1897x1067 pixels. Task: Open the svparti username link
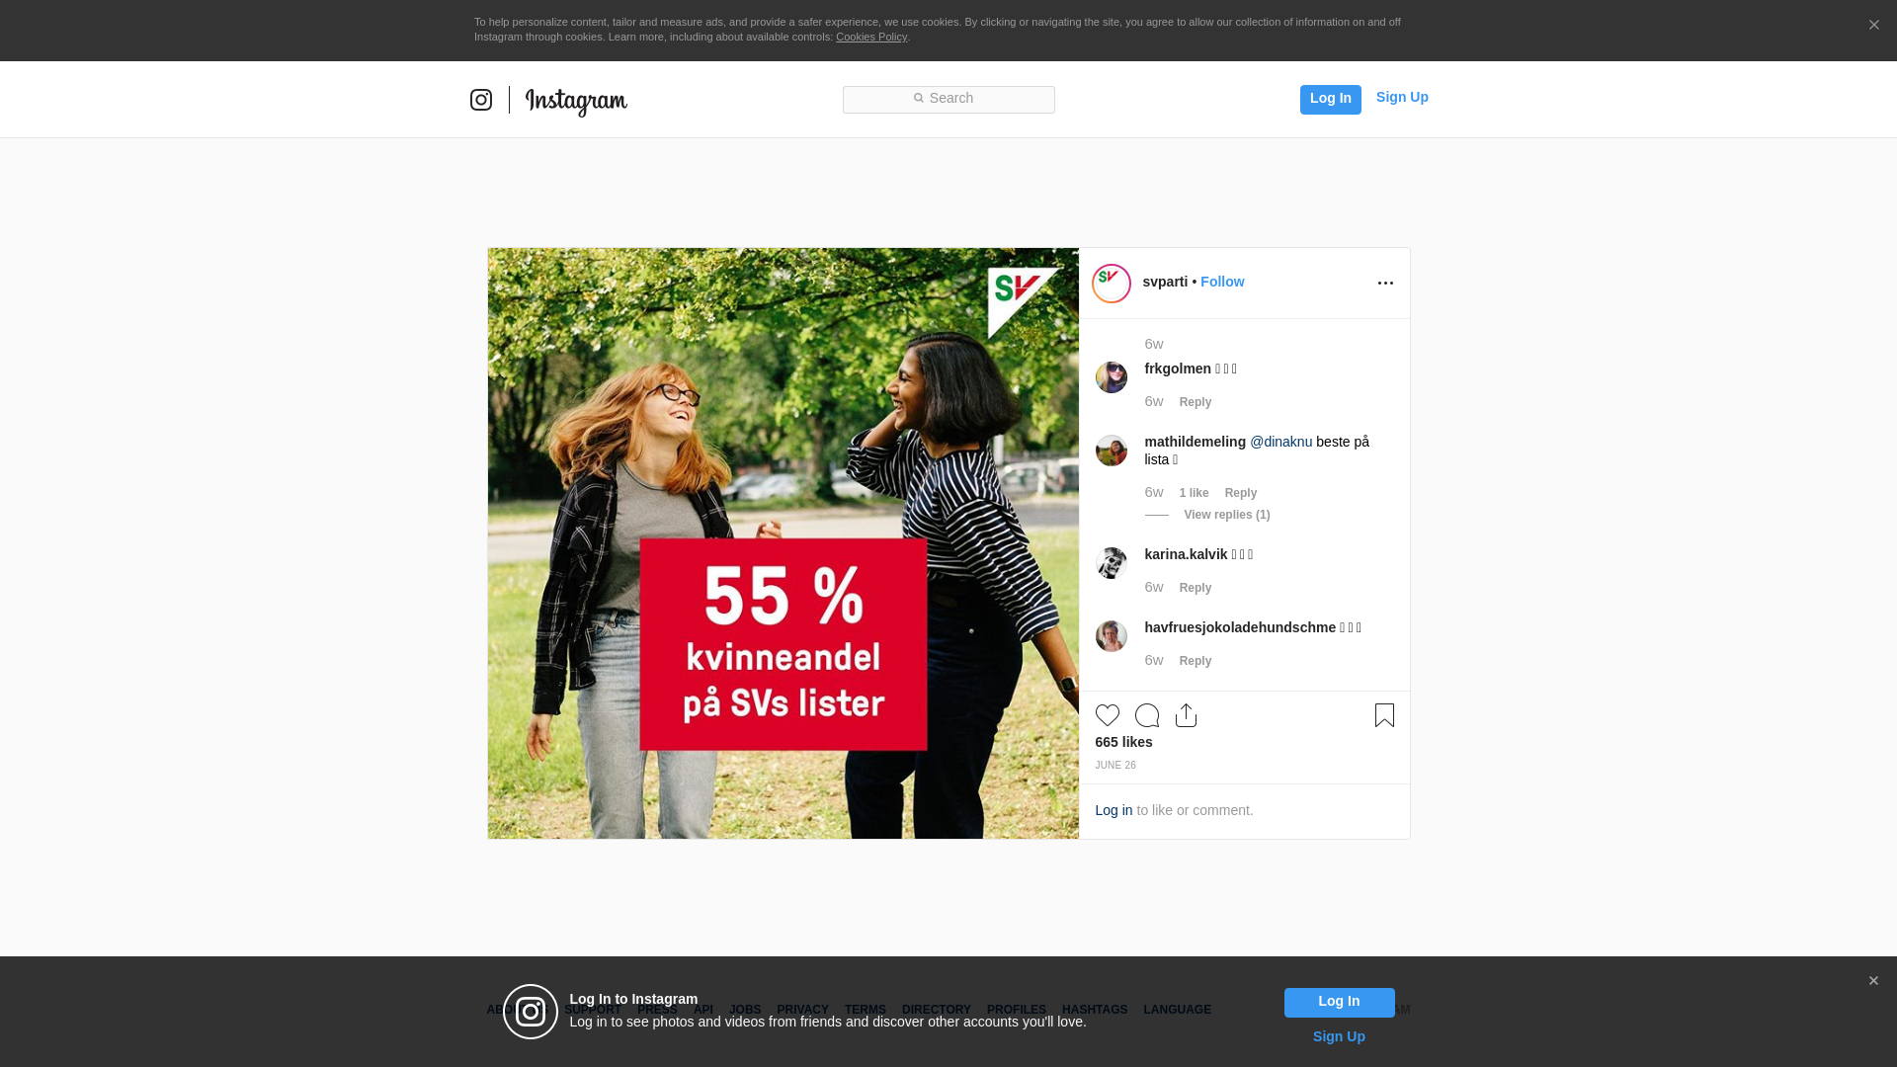click(1165, 282)
